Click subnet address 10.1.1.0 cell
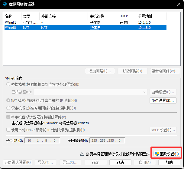184x169 pixels. [144, 22]
